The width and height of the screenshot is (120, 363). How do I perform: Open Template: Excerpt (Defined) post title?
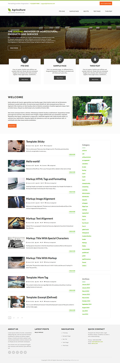(x=41, y=297)
